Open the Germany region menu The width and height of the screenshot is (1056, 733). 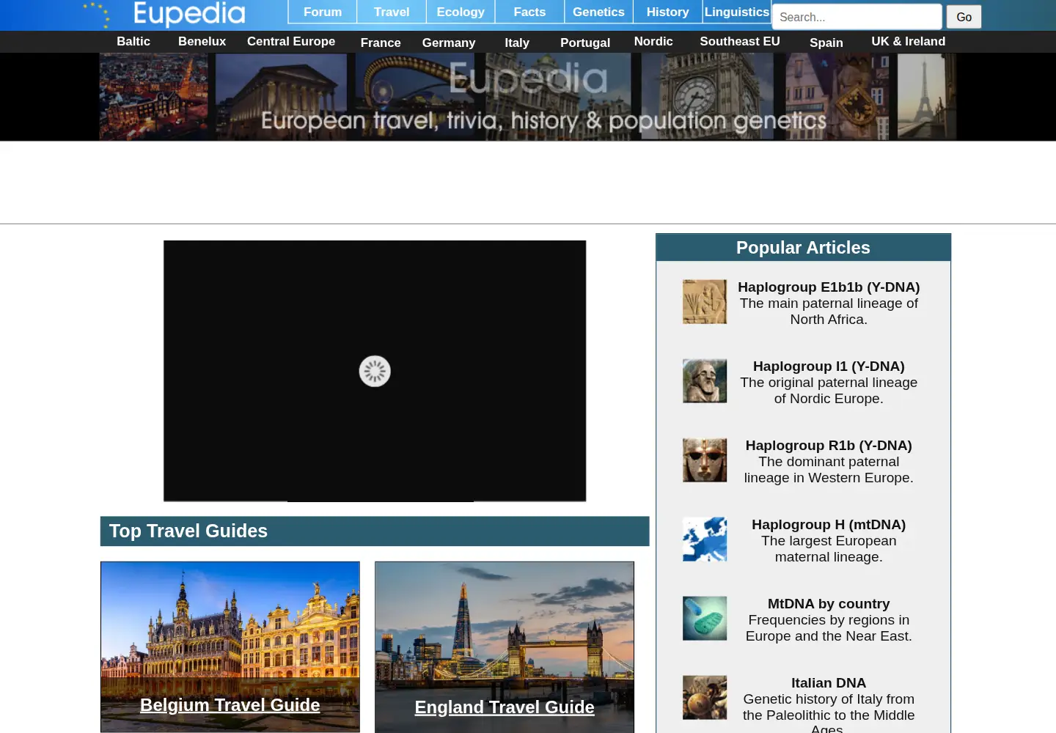point(449,43)
